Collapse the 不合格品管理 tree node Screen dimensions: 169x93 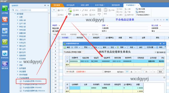tap(18, 78)
